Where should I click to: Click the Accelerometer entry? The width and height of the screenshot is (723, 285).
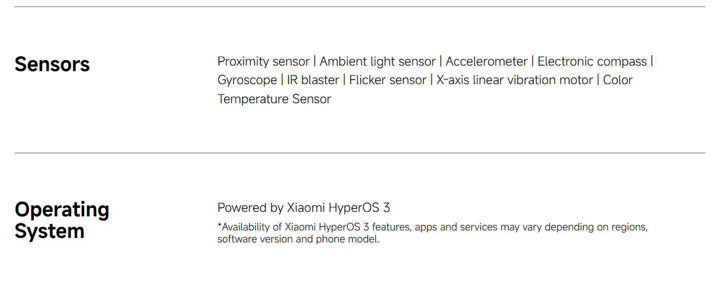(x=487, y=62)
